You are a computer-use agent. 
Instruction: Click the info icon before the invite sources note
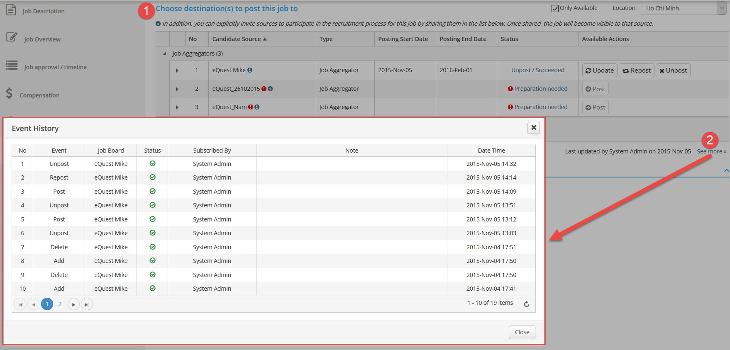click(x=158, y=24)
